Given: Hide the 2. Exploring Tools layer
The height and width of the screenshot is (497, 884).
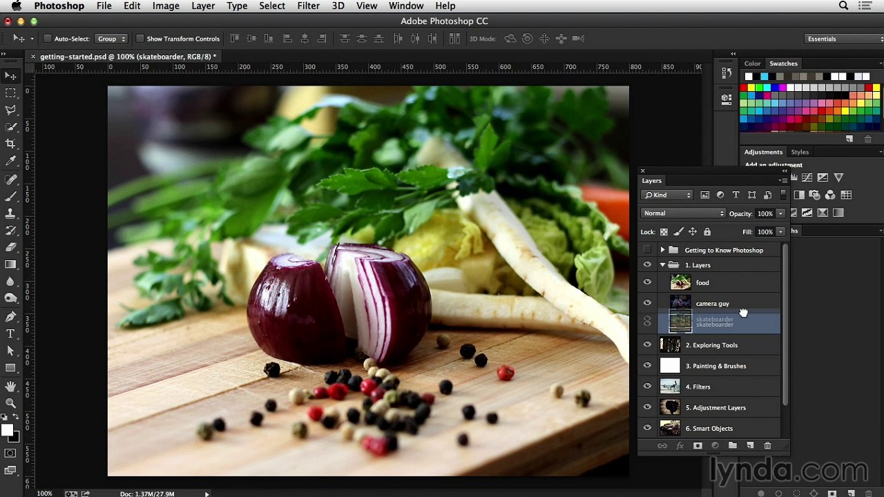Looking at the screenshot, I should tap(647, 345).
